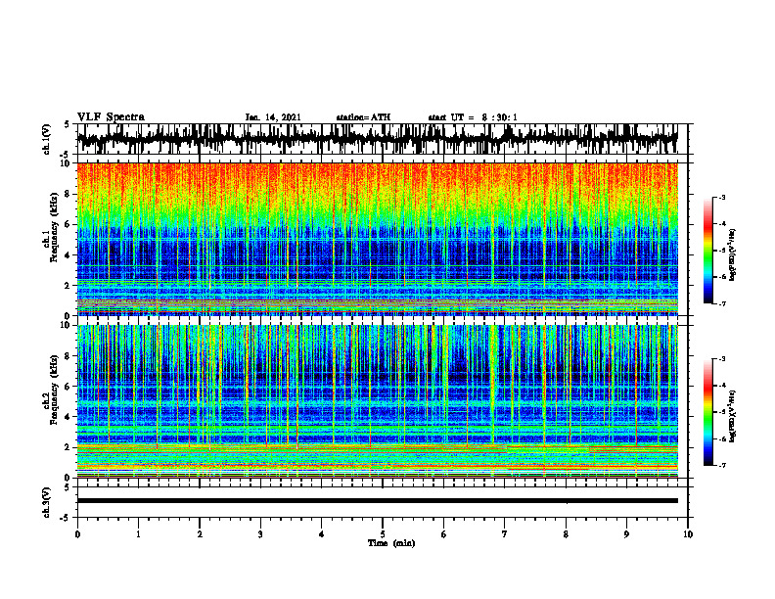
Task: Click the "-3" label on ch.1 color scale
Action: pos(722,197)
